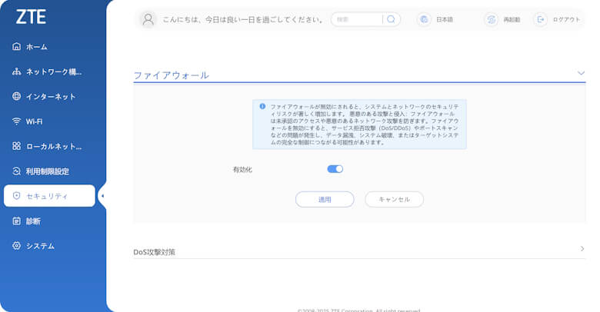Expand the DoS攻撃対策 section
This screenshot has height=312, width=600.
tap(582, 249)
